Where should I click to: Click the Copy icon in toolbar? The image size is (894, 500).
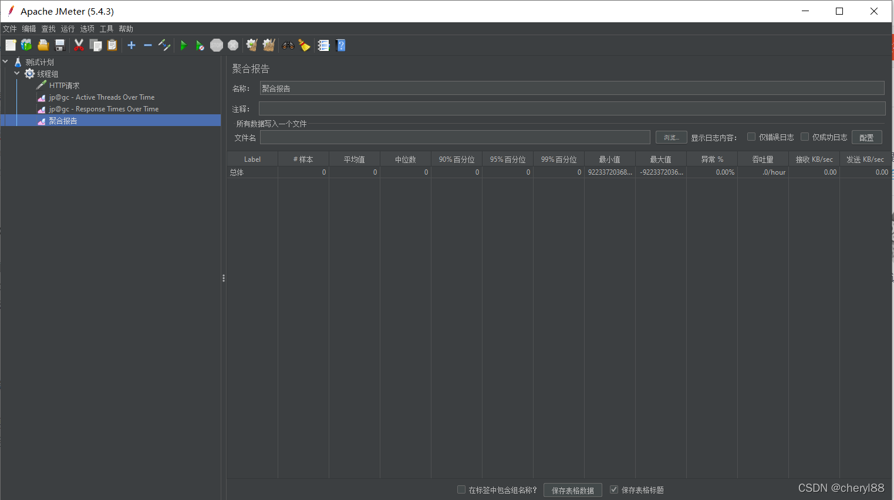click(x=96, y=45)
